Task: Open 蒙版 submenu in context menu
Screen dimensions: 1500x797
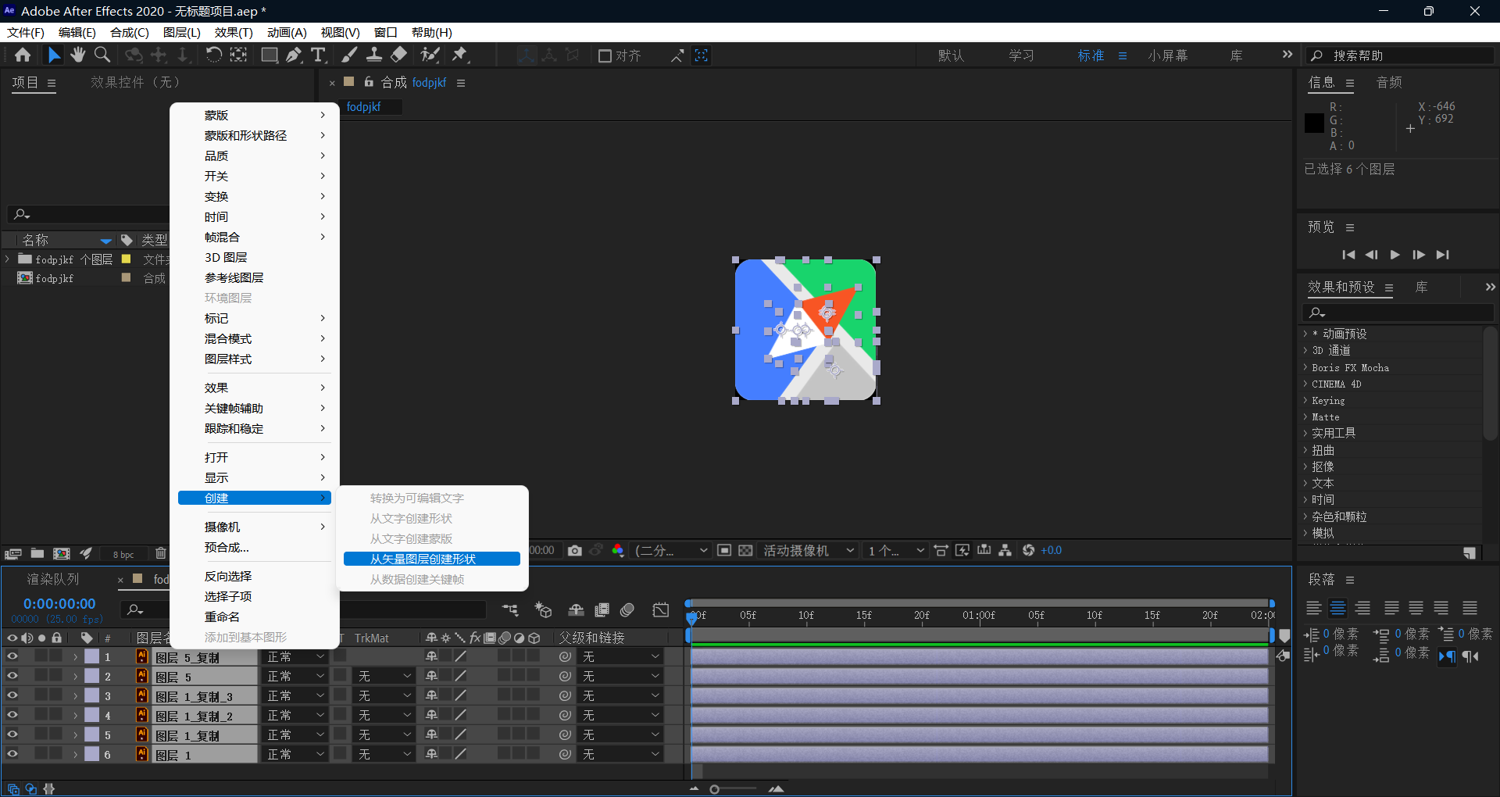Action: (255, 115)
